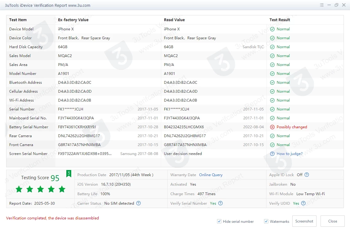Image resolution: width=350 pixels, height=232 pixels.
Task: Toggle the Watermarks checkbox
Action: (x=266, y=221)
